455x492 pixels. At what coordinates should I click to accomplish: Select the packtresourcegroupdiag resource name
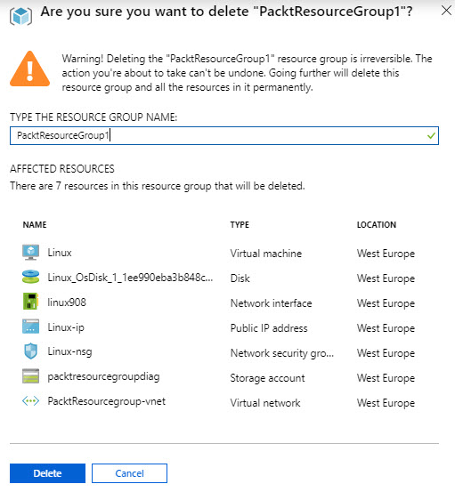coord(103,376)
